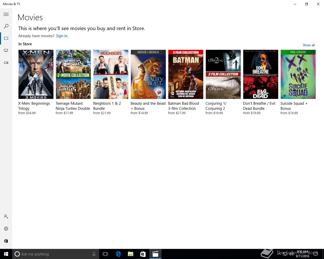This screenshot has height=259, width=324.
Task: Click the Cortana microphone icon
Action: (94, 254)
